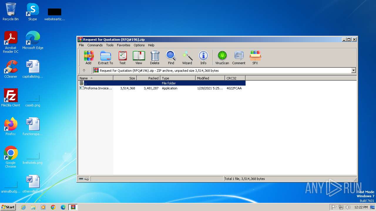Open Windows Explorer folder in taskbar
The image size is (376, 211).
33,207
